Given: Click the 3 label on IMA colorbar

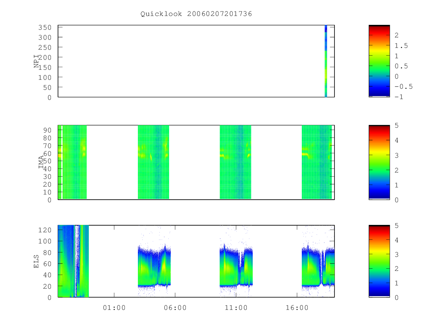Looking at the screenshot, I should pos(397,155).
